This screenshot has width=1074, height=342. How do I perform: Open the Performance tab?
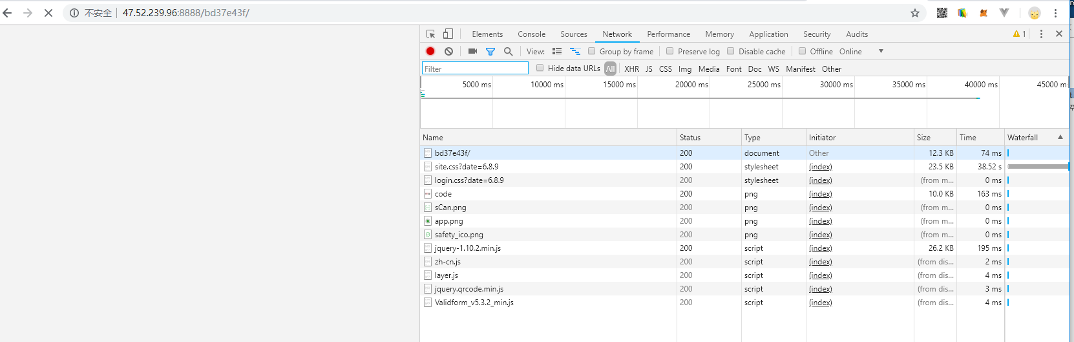(x=669, y=34)
